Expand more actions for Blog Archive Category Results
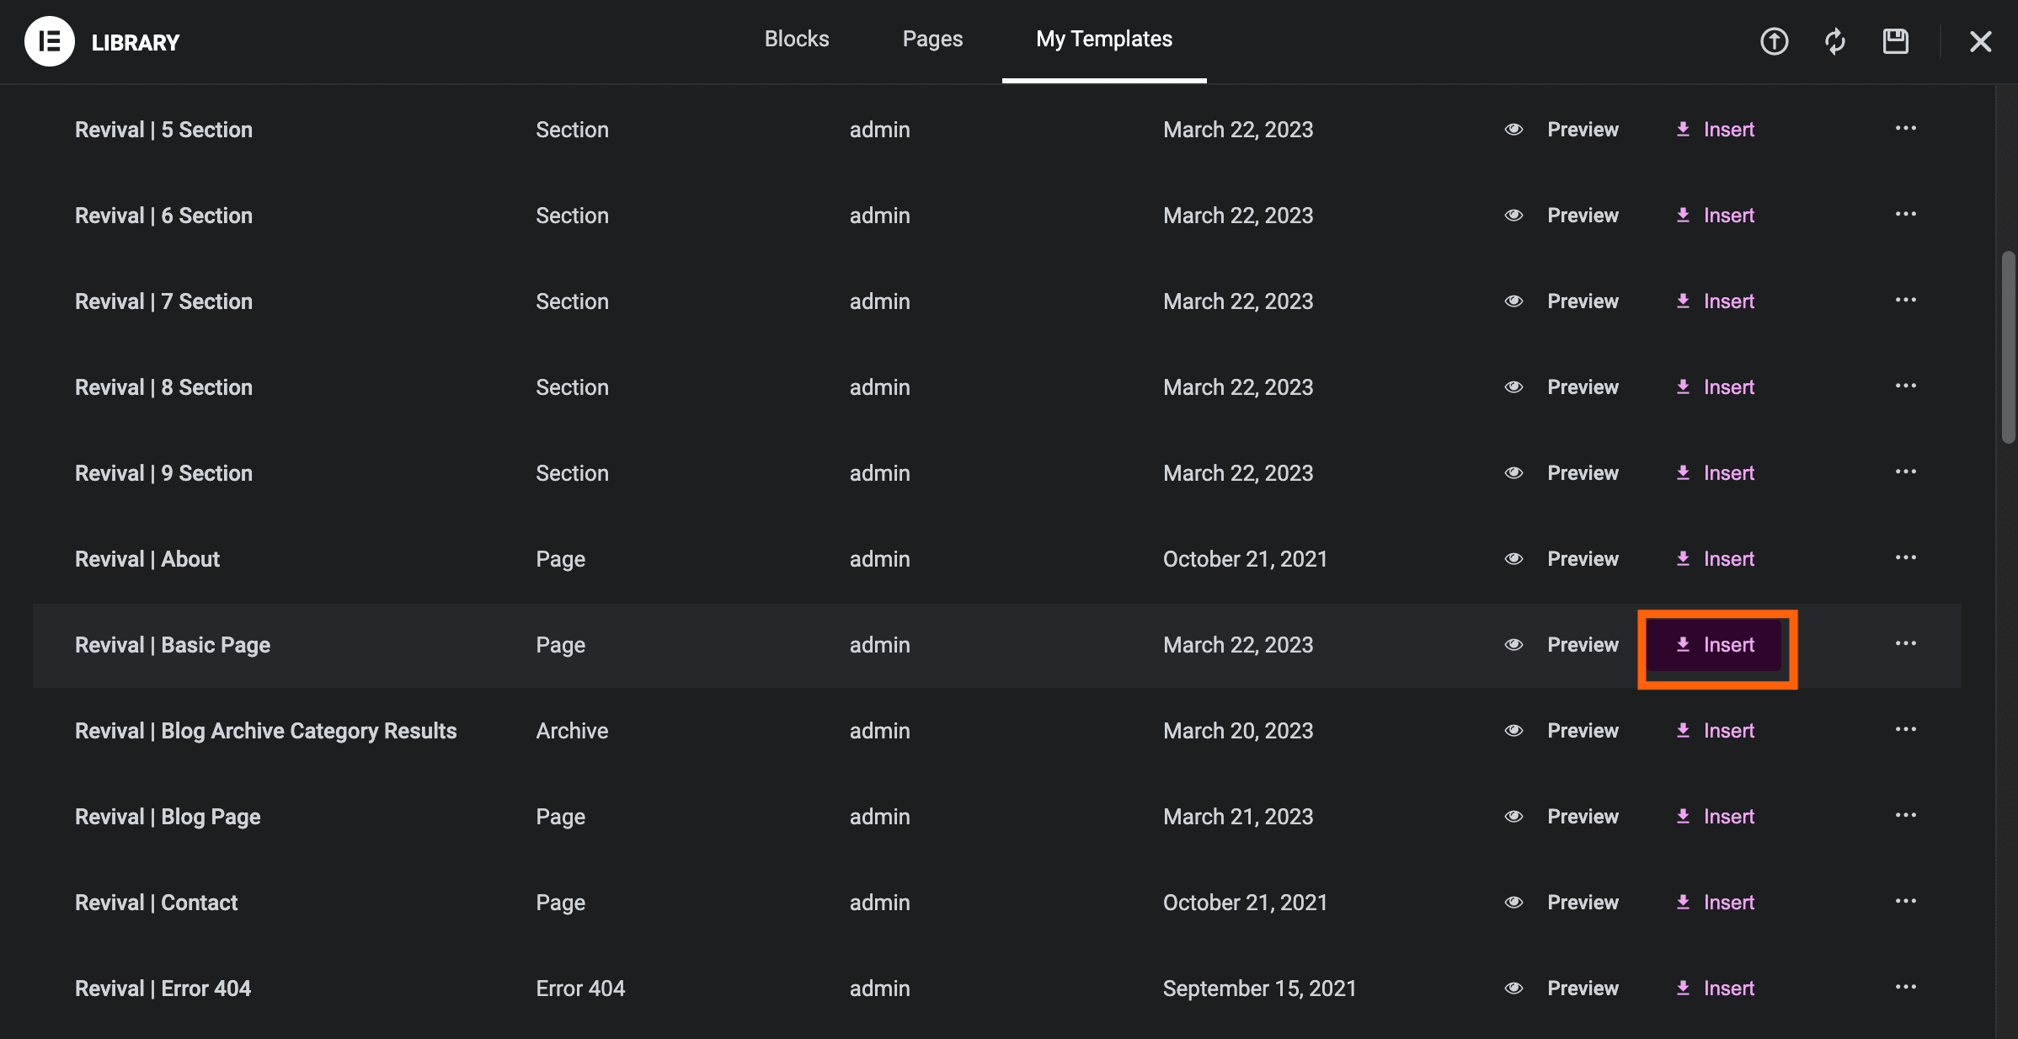The height and width of the screenshot is (1039, 2018). pyautogui.click(x=1905, y=729)
